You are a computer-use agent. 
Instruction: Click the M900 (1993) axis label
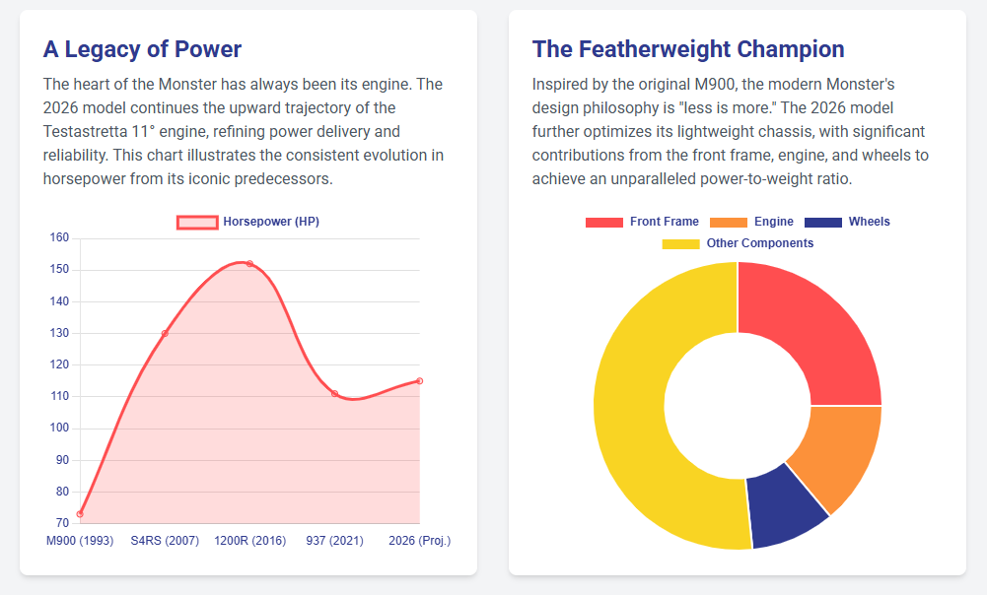(80, 541)
